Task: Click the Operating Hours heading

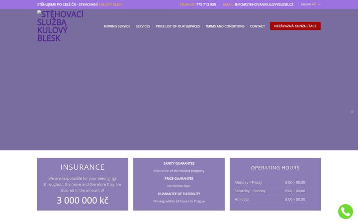Action: (x=275, y=168)
